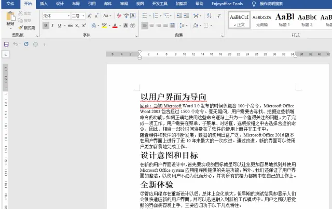Toggle Italic formatting

pyautogui.click(x=52, y=25)
